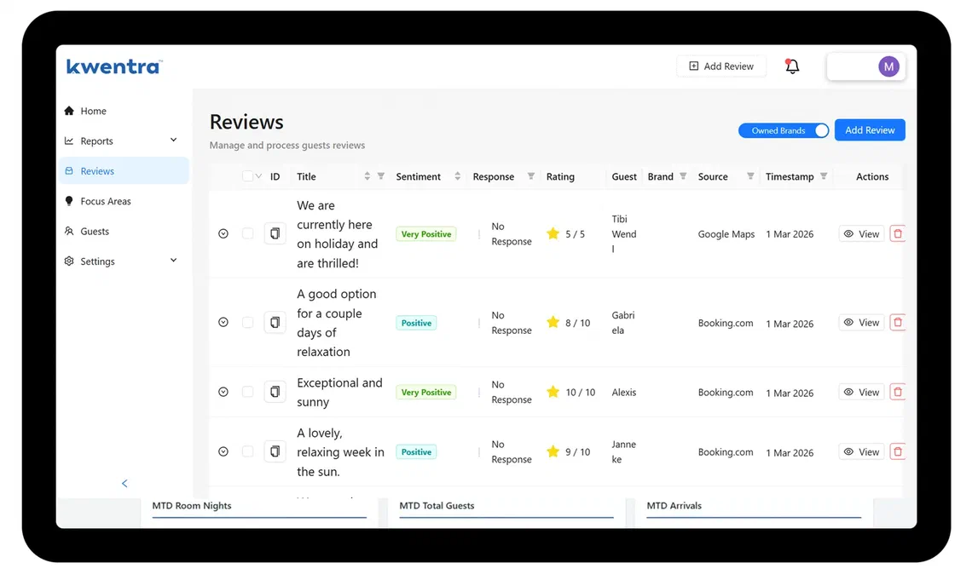Expand the Janneke review row
The image size is (972, 580).
223,451
